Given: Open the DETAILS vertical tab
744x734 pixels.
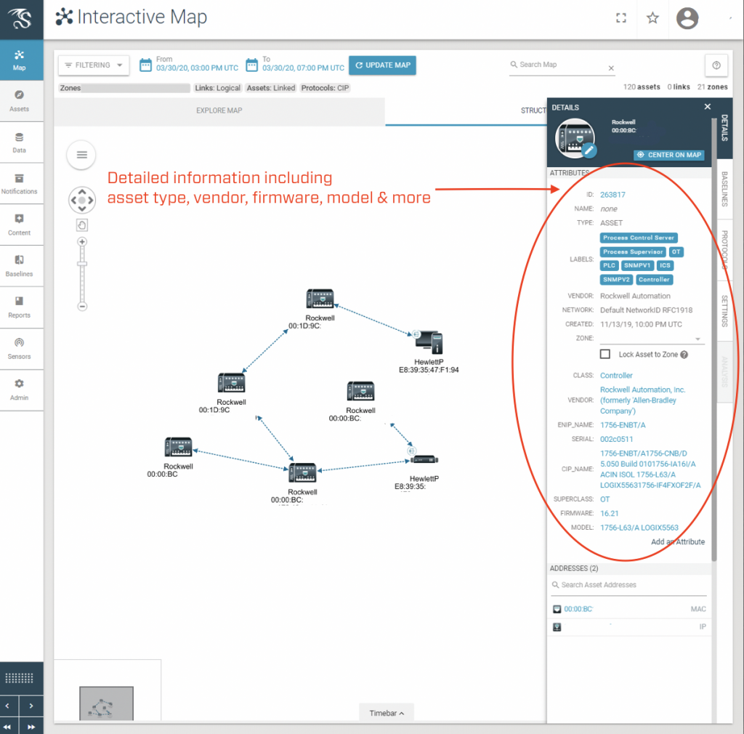Looking at the screenshot, I should 724,128.
